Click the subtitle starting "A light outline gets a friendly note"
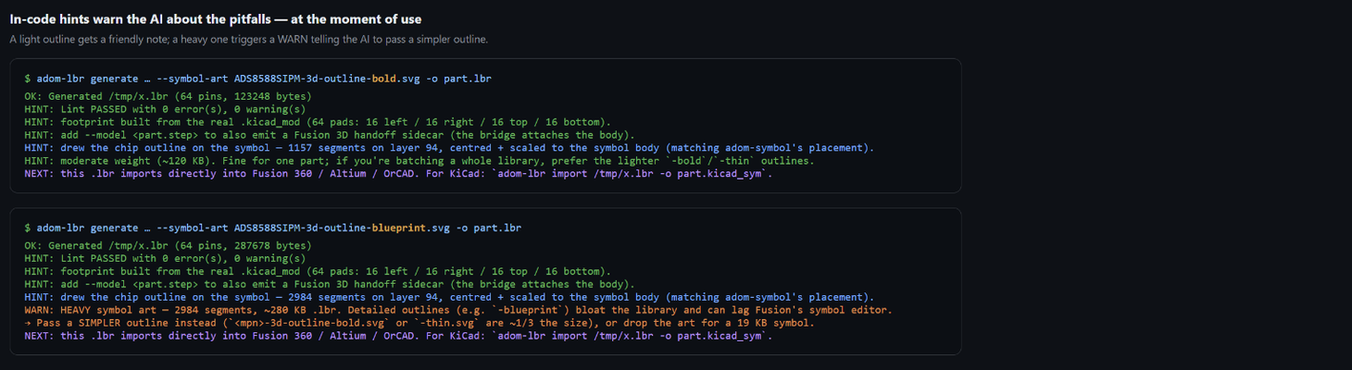 coord(248,40)
